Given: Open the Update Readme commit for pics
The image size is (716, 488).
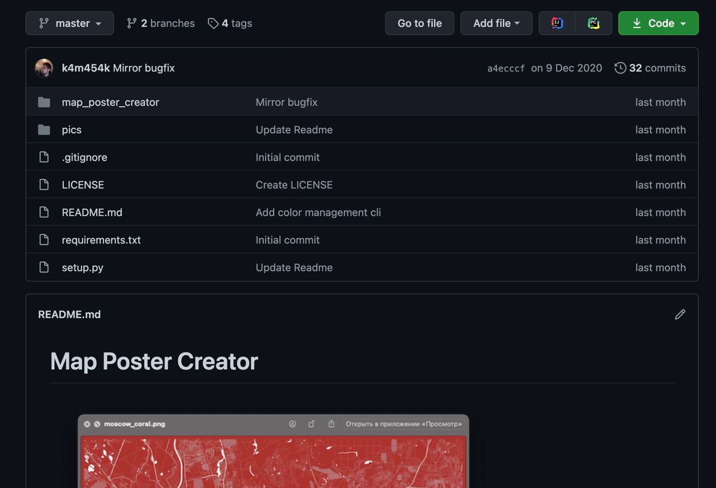Looking at the screenshot, I should click(x=294, y=129).
